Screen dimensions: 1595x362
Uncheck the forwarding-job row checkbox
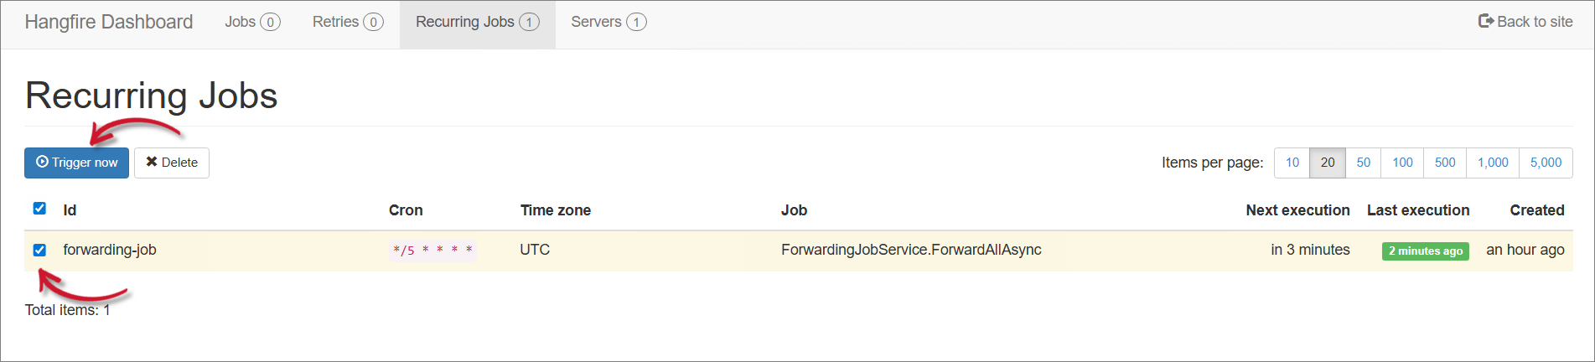[x=39, y=250]
